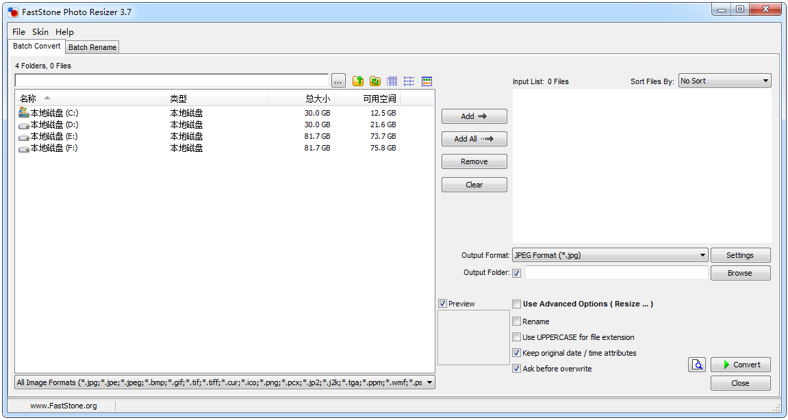Open the Help menu
788x420 pixels.
pyautogui.click(x=64, y=31)
